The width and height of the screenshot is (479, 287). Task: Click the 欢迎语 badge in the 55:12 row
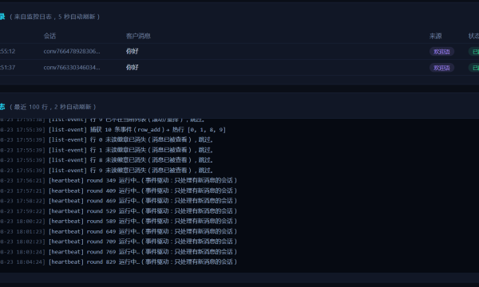click(x=441, y=52)
